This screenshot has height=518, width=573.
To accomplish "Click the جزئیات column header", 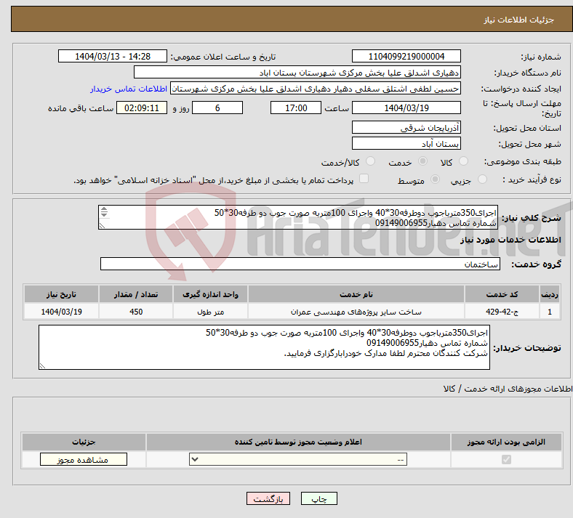I will [x=84, y=442].
